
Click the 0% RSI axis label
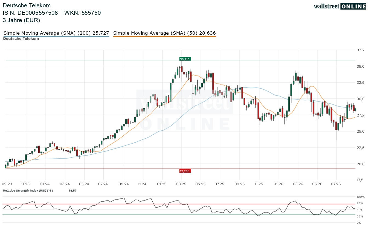coord(359,223)
